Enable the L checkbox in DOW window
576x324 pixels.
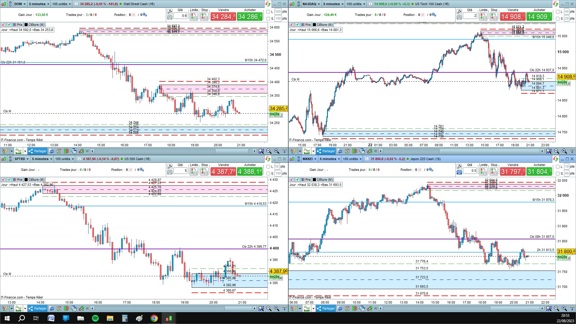click(268, 12)
